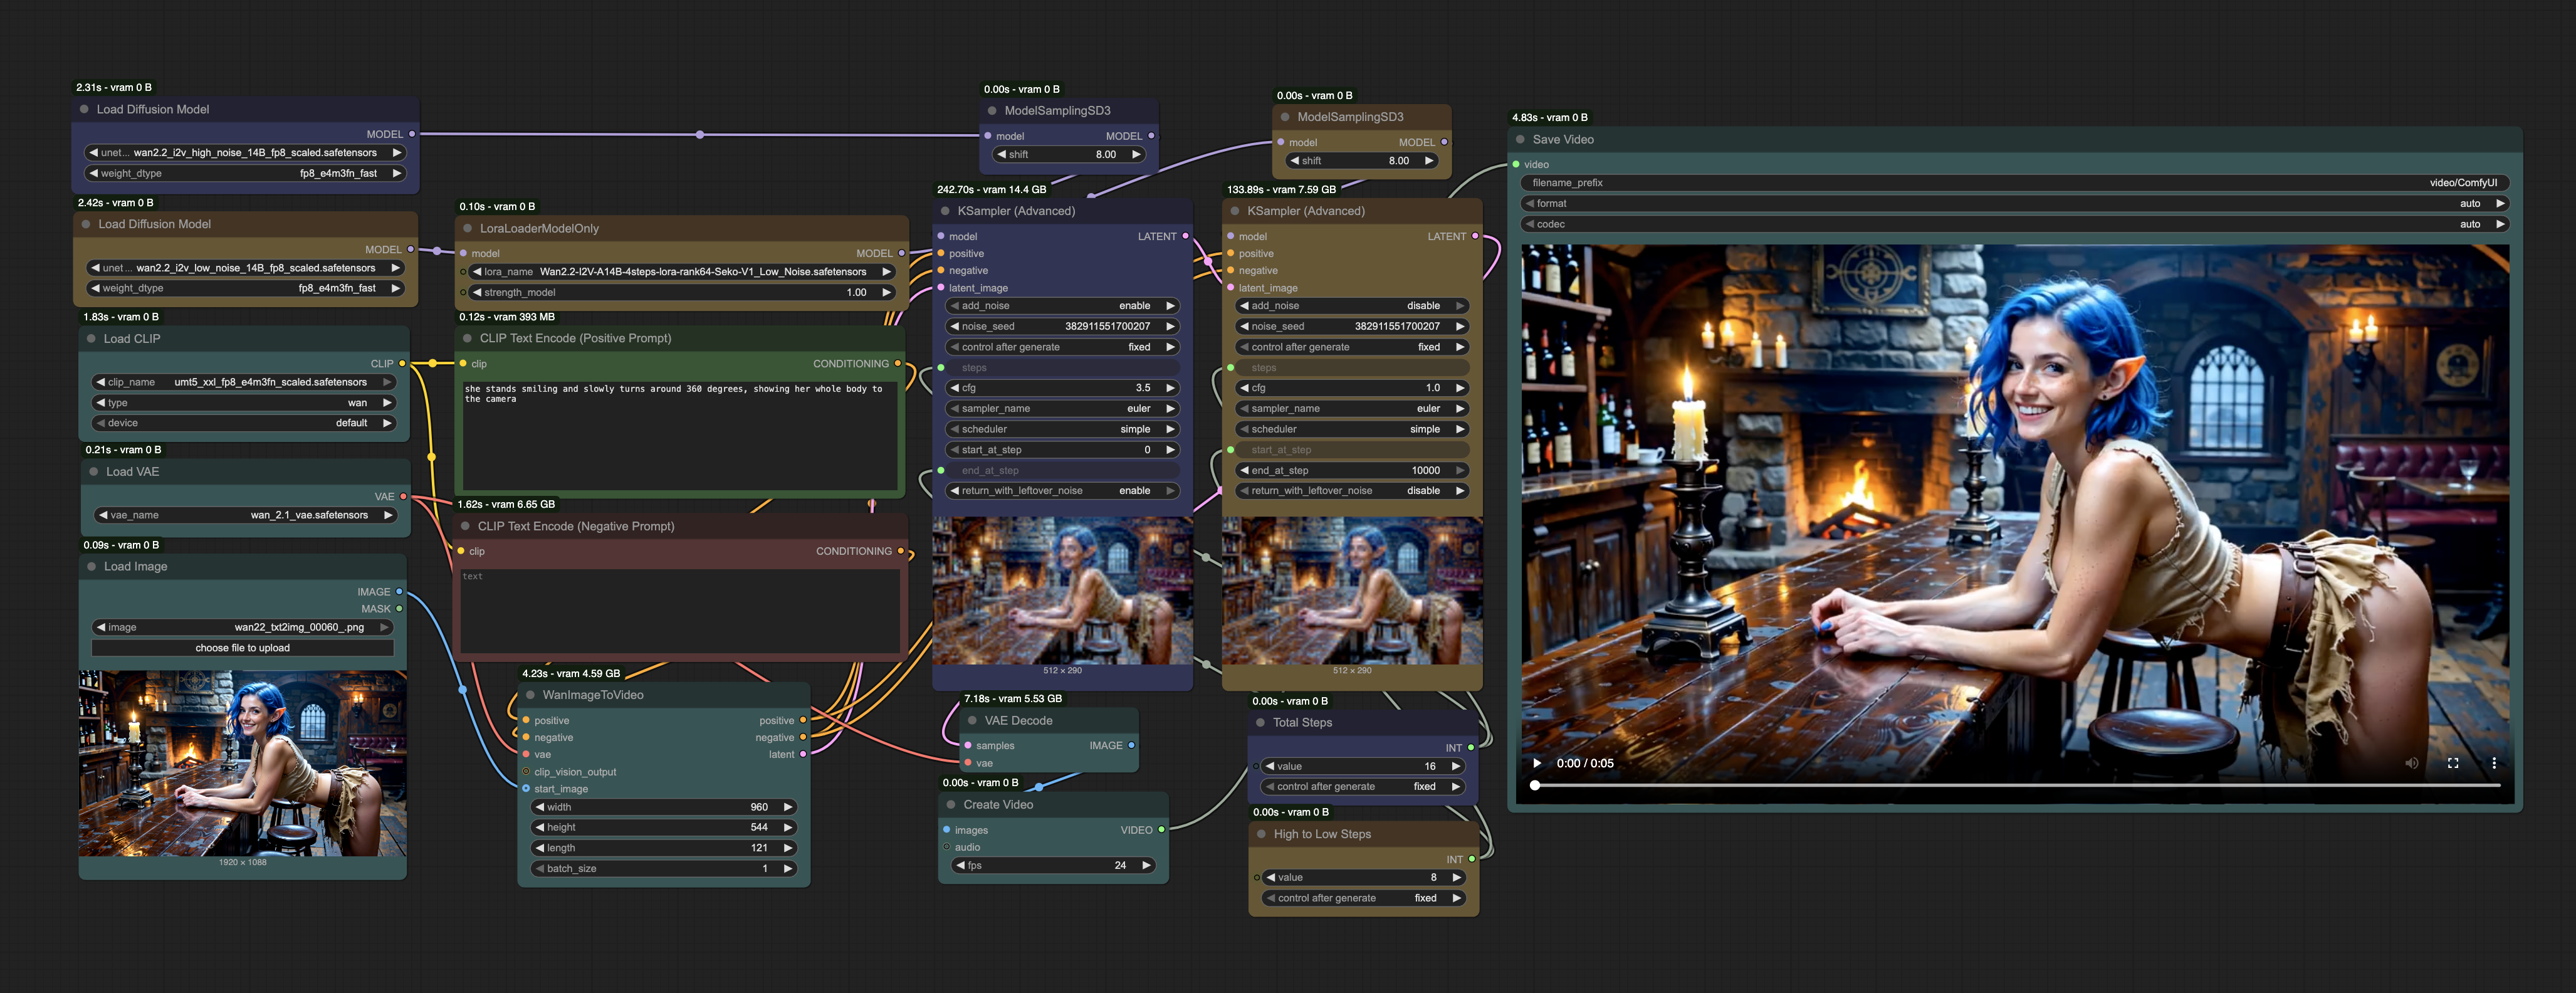Click the choose file to upload button
2576x993 pixels.
pos(242,648)
